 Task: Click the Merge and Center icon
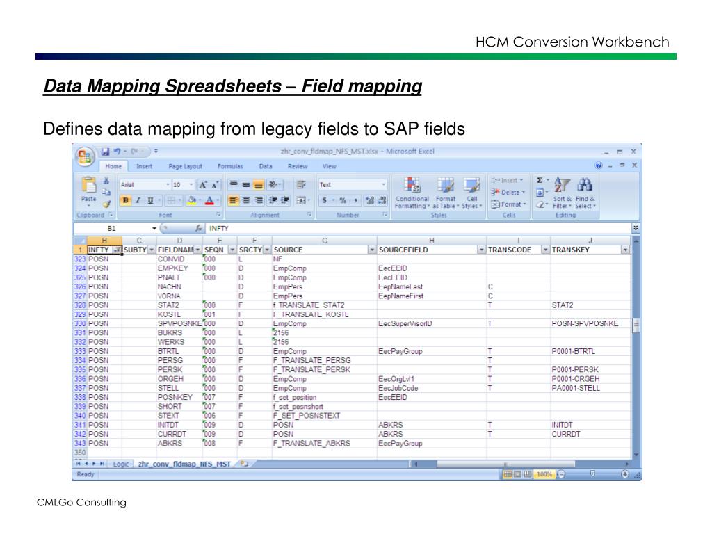301,200
